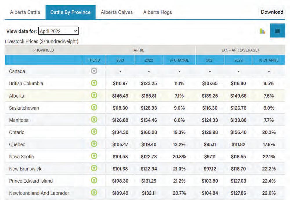This screenshot has width=290, height=200.
Task: Click Quebec's upward trend icon
Action: click(x=94, y=144)
